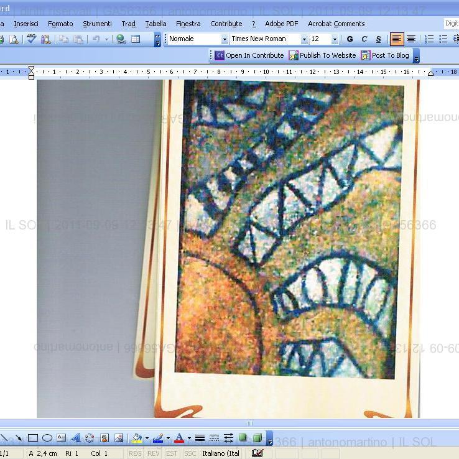Click the Paste icon
The height and width of the screenshot is (459, 459).
click(78, 39)
